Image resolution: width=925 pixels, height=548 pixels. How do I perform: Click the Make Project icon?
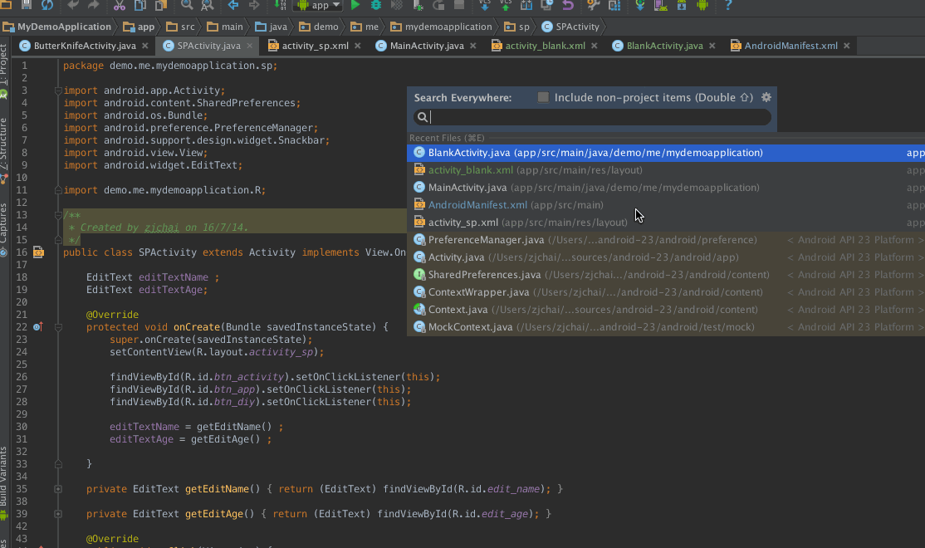[280, 5]
